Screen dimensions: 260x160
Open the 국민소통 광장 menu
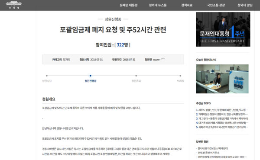point(216,5)
